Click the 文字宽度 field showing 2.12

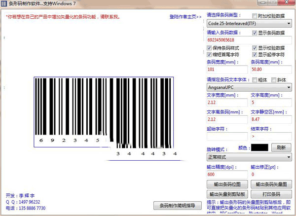pos(227,103)
